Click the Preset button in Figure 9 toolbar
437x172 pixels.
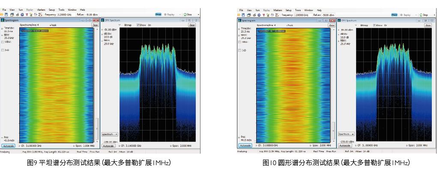(x=158, y=15)
